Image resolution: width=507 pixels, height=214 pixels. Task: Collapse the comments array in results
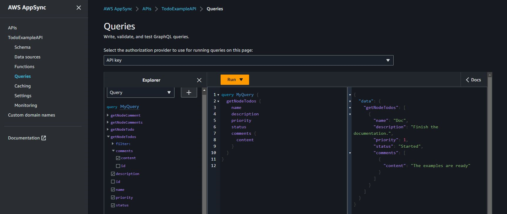click(350, 153)
